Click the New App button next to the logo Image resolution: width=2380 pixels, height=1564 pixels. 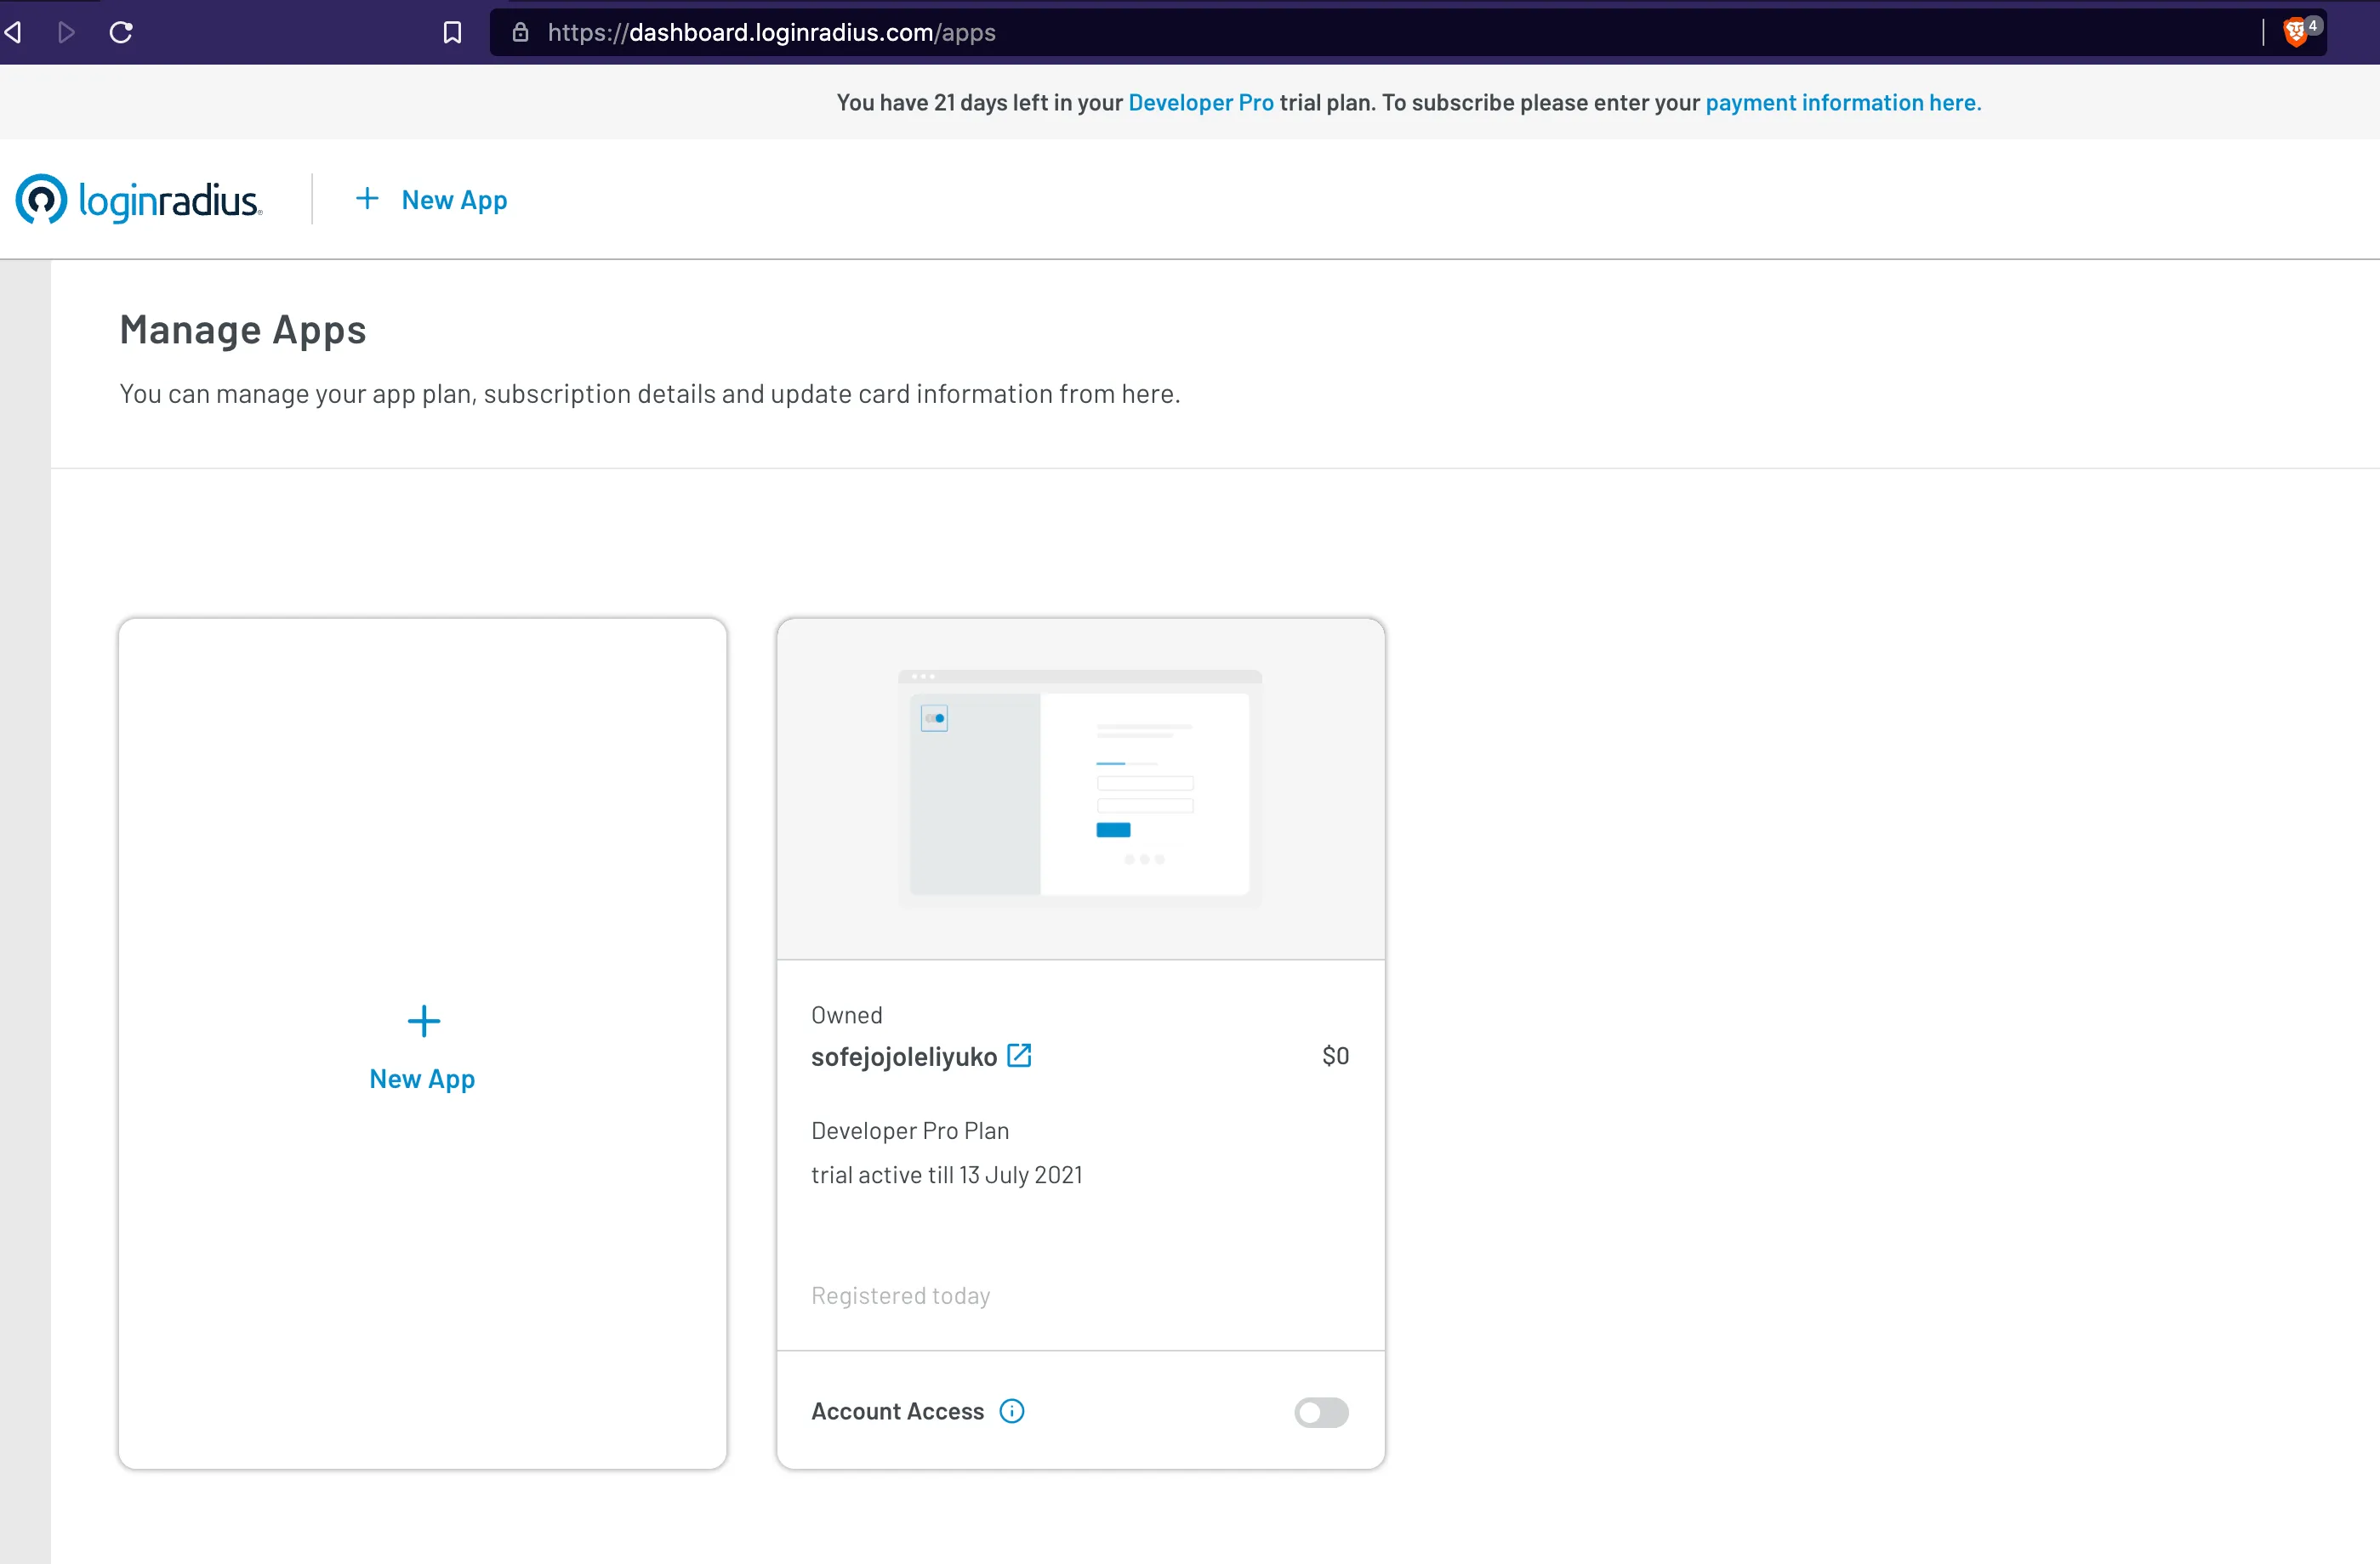click(x=431, y=199)
